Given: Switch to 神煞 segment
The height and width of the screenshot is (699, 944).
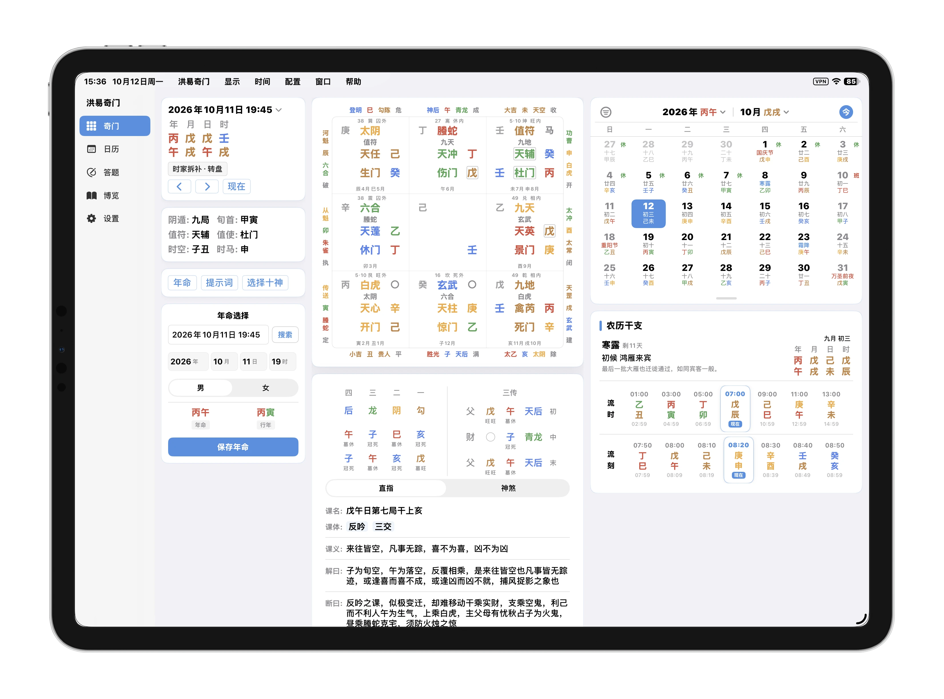Looking at the screenshot, I should coord(508,488).
